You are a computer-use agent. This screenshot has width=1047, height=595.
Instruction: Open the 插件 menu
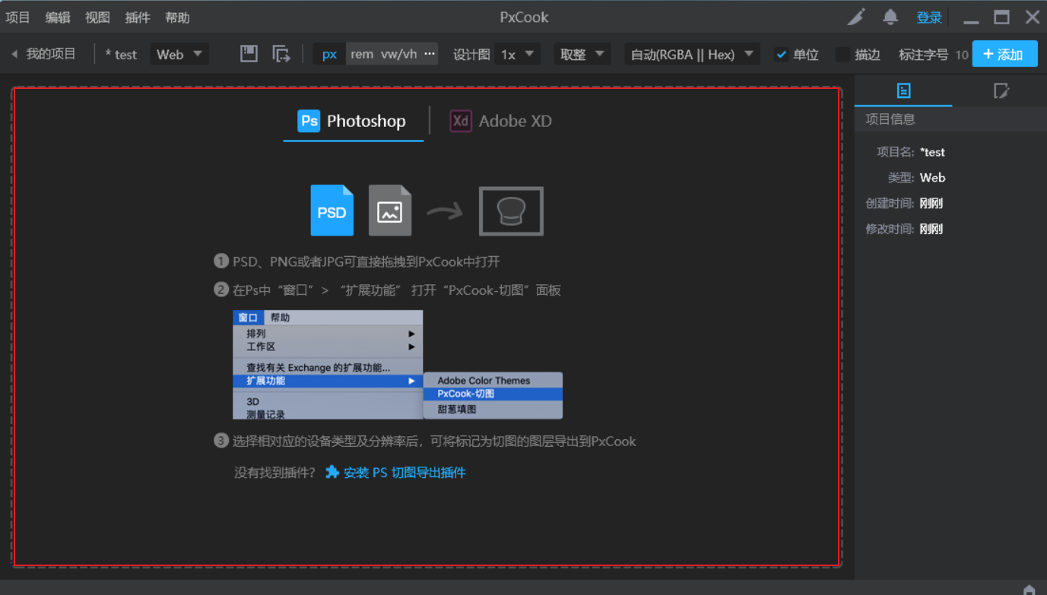138,17
